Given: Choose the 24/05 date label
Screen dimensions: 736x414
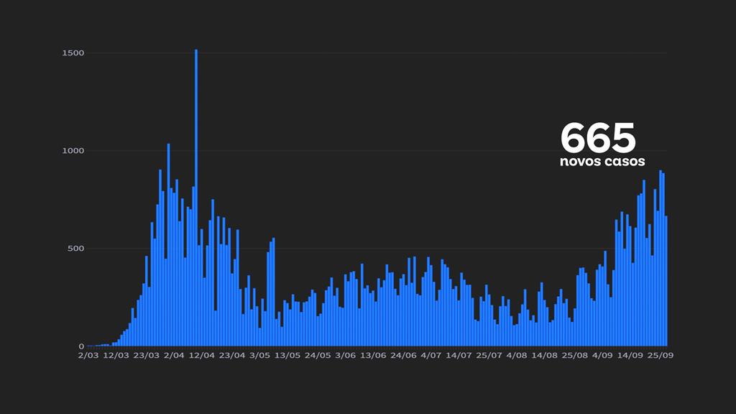Looking at the screenshot, I should click(317, 355).
